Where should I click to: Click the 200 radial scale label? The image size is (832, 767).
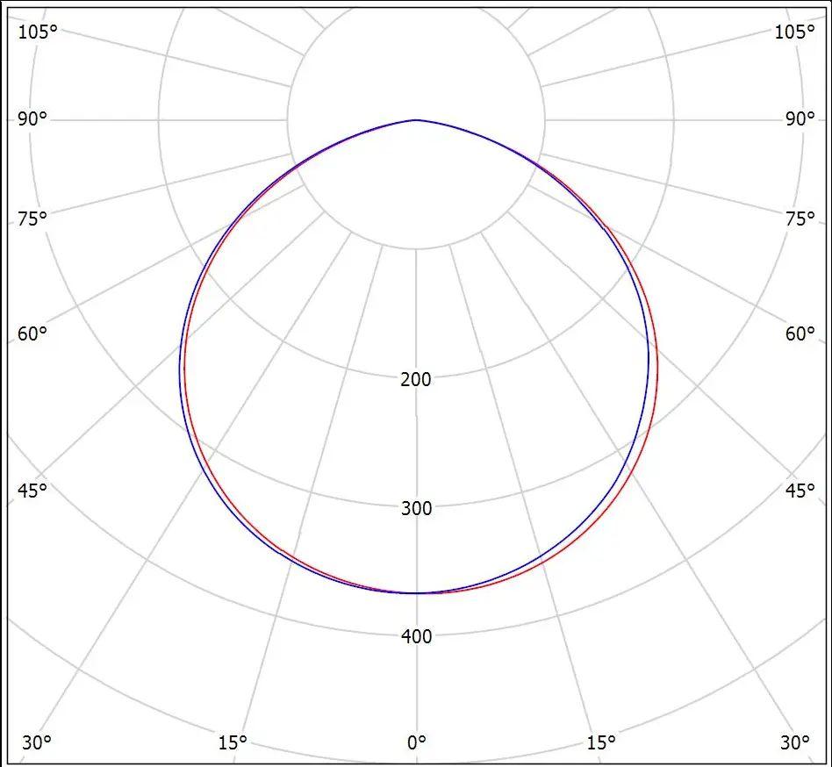point(416,379)
